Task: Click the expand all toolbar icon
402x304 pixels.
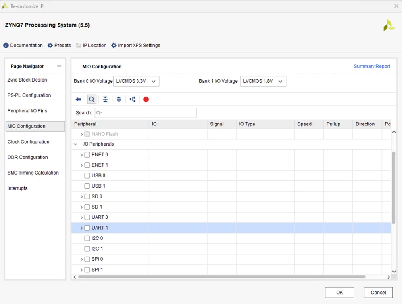Action: pyautogui.click(x=119, y=99)
